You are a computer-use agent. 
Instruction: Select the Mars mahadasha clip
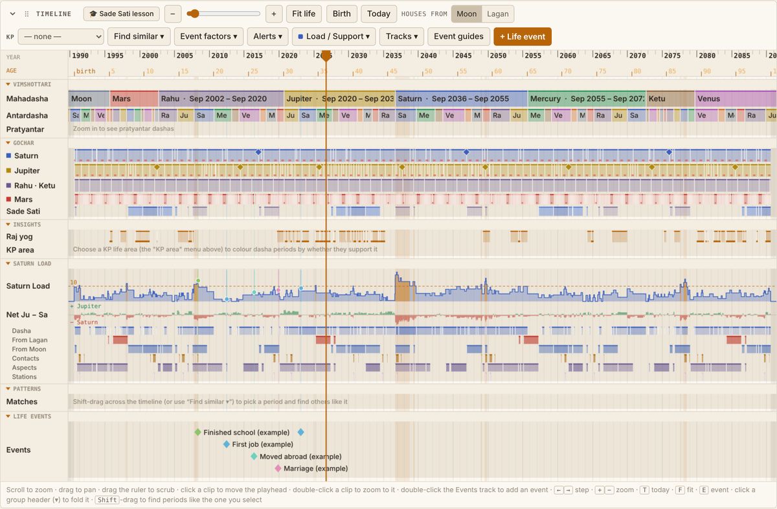134,99
